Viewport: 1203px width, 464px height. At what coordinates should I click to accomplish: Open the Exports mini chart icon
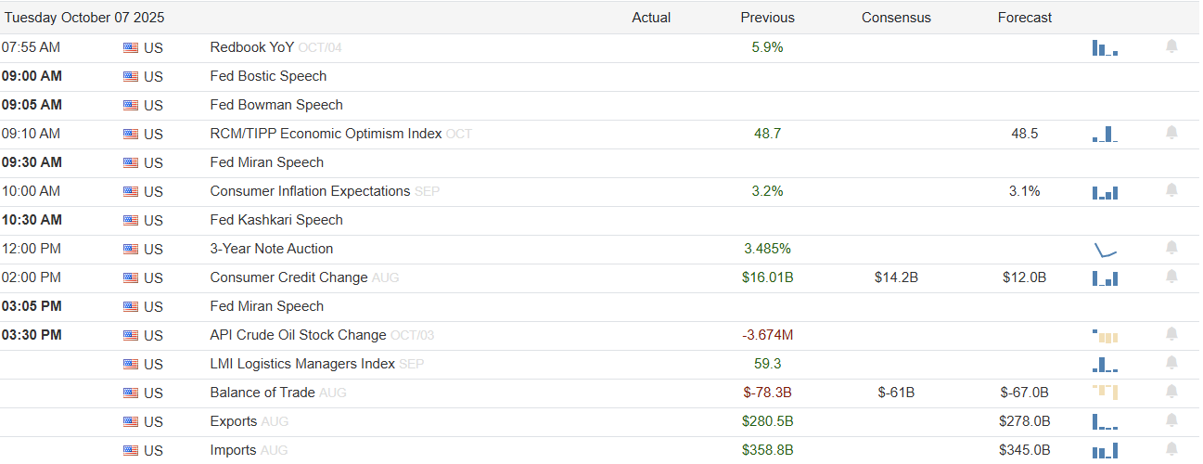point(1105,421)
